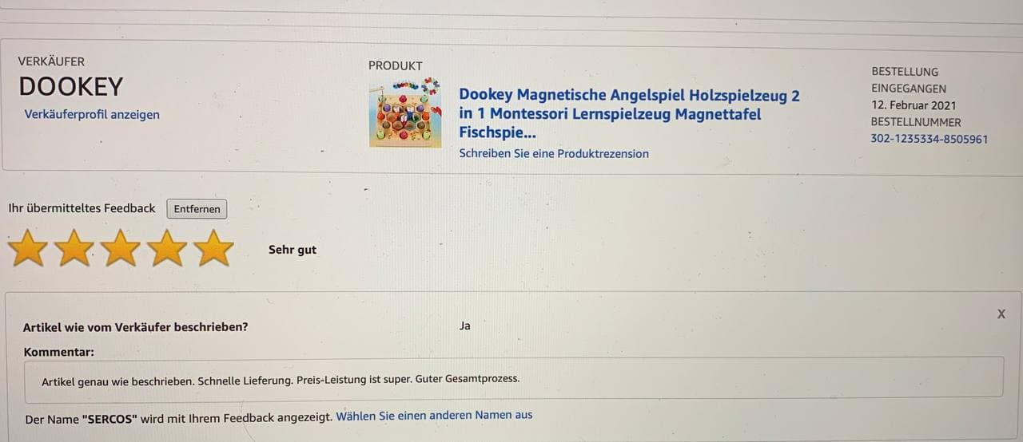Click the order date 12. Februar 2021

(x=914, y=105)
